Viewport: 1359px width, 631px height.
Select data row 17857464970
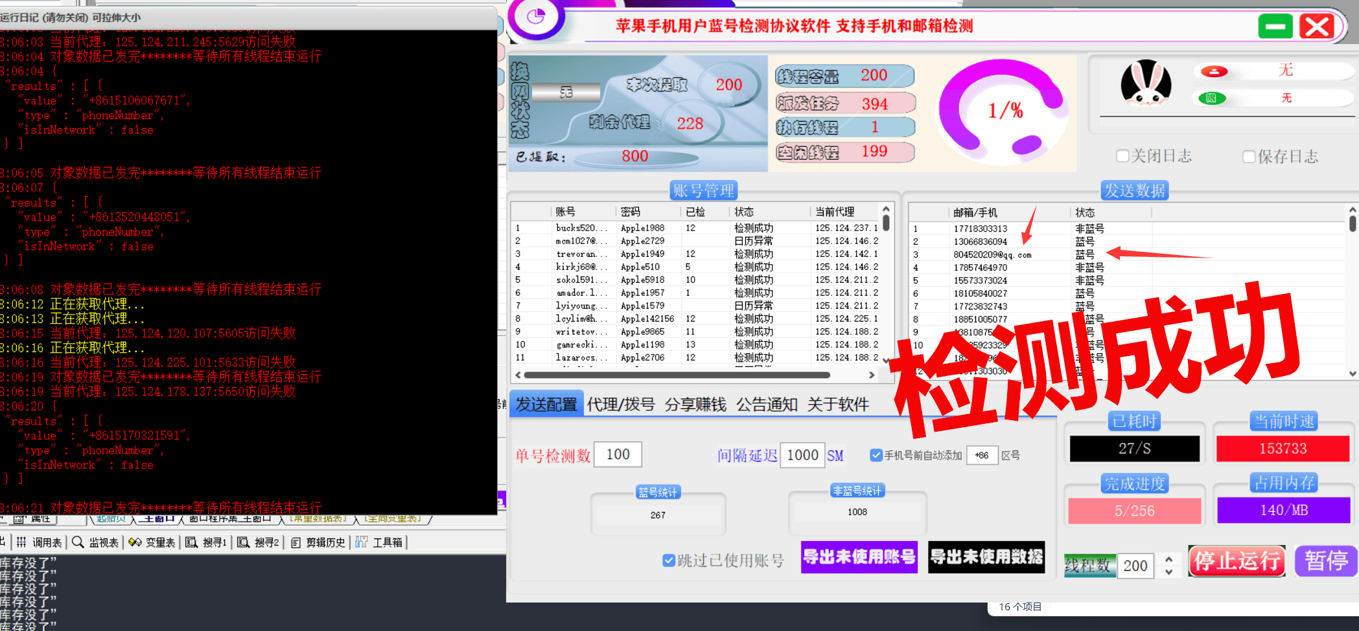(x=1128, y=267)
